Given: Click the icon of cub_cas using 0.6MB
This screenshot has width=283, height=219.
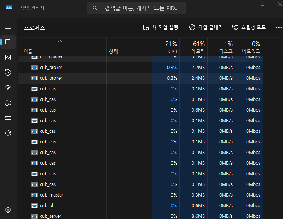Looking at the screenshot, I should point(35,110).
